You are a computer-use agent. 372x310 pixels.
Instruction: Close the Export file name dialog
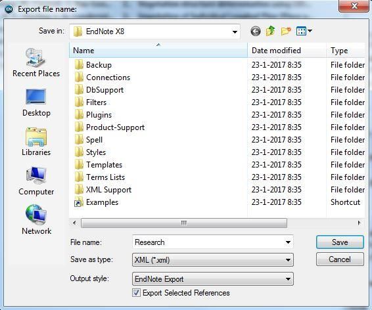click(x=354, y=6)
